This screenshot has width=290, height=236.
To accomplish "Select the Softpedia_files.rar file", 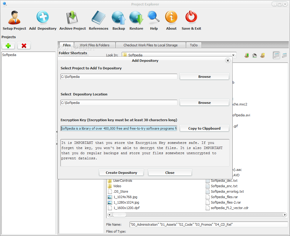I will pos(222,197).
